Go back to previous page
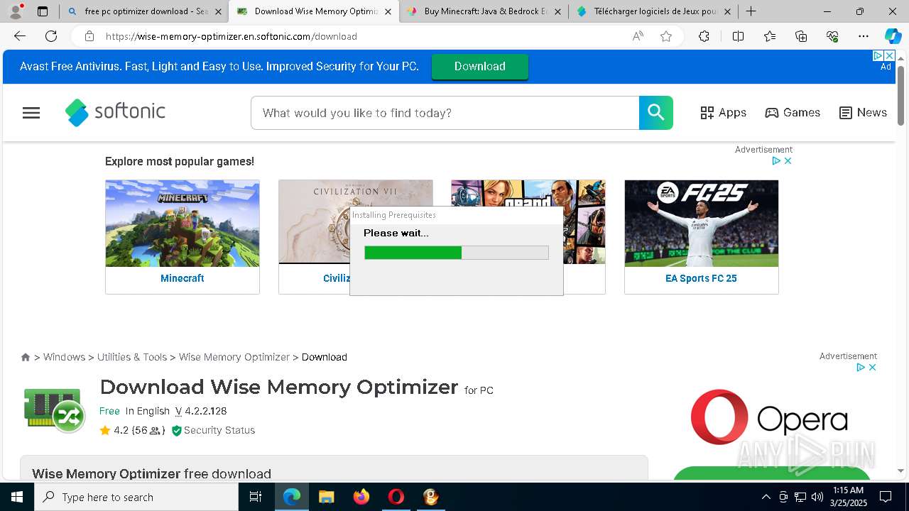 20,36
